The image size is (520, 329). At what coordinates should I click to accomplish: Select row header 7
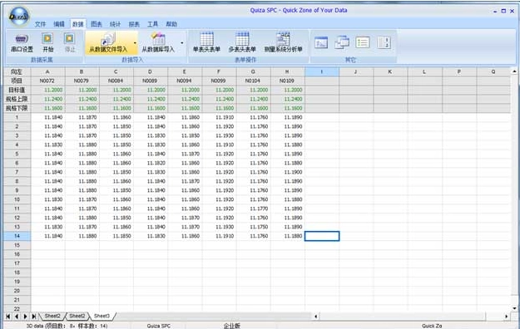(x=17, y=172)
